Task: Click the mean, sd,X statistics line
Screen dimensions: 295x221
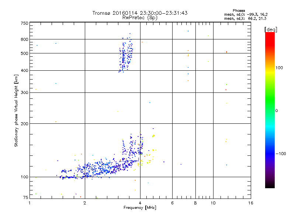Action: click(243, 18)
